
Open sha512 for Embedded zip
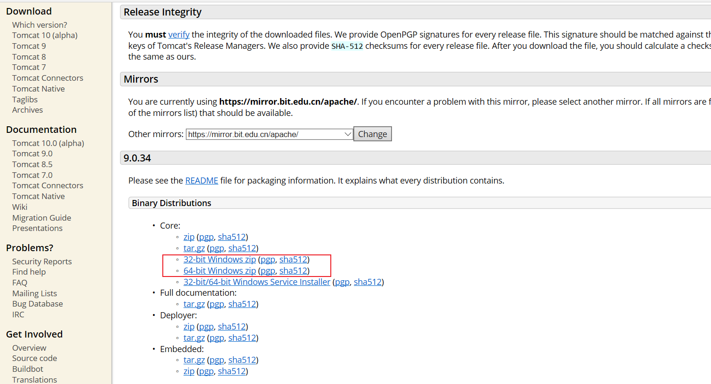232,371
